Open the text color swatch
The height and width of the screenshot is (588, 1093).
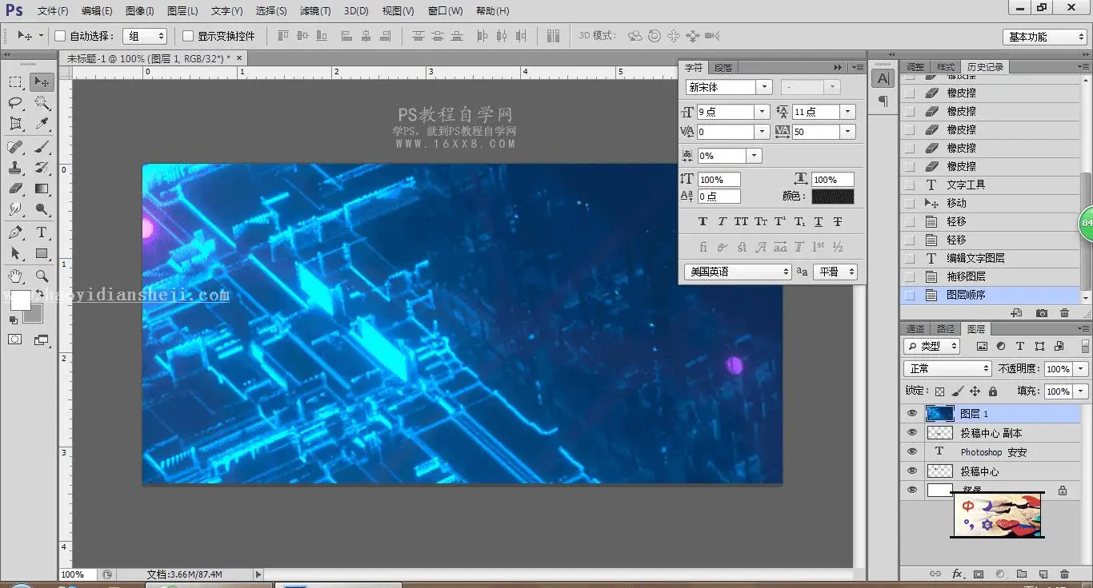point(832,197)
